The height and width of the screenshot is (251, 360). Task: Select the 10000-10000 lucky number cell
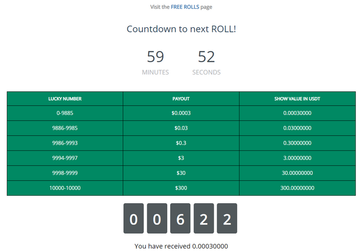coord(65,188)
